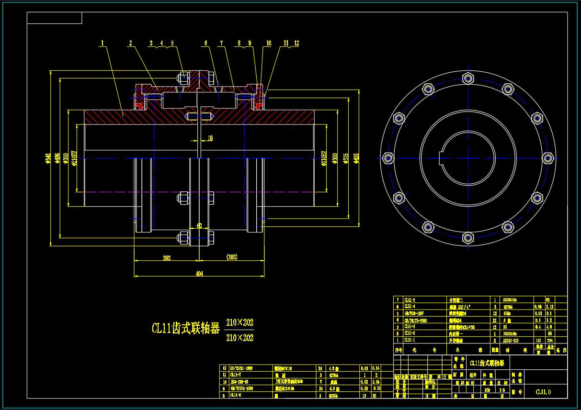Click part code CL11-1 in parts list

(x=410, y=340)
